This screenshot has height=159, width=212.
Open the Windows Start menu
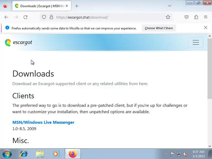coord(7,154)
